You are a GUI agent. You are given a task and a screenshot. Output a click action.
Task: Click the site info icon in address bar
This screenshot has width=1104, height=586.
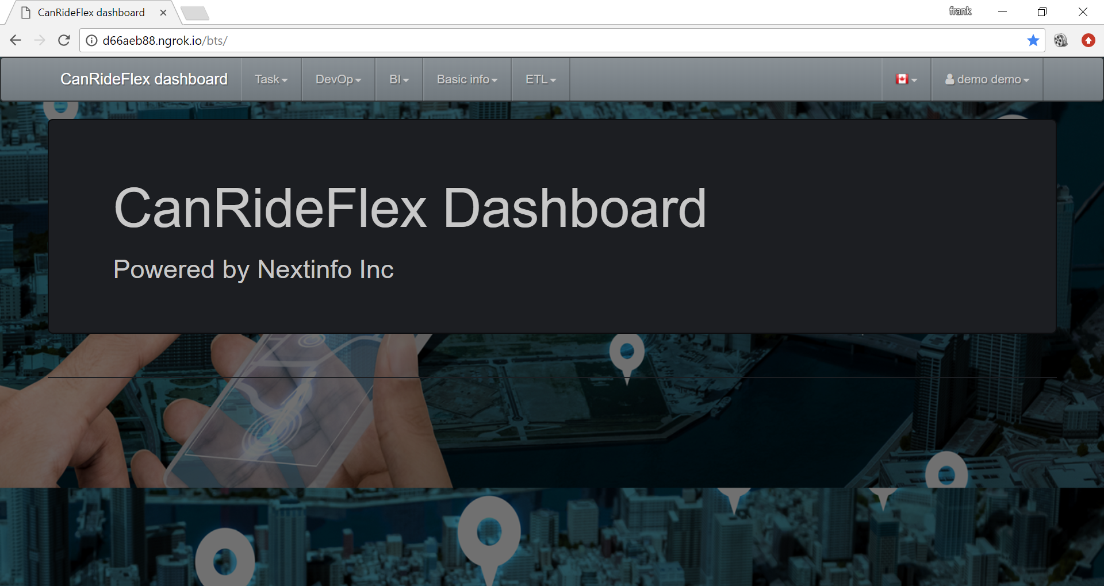tap(91, 40)
